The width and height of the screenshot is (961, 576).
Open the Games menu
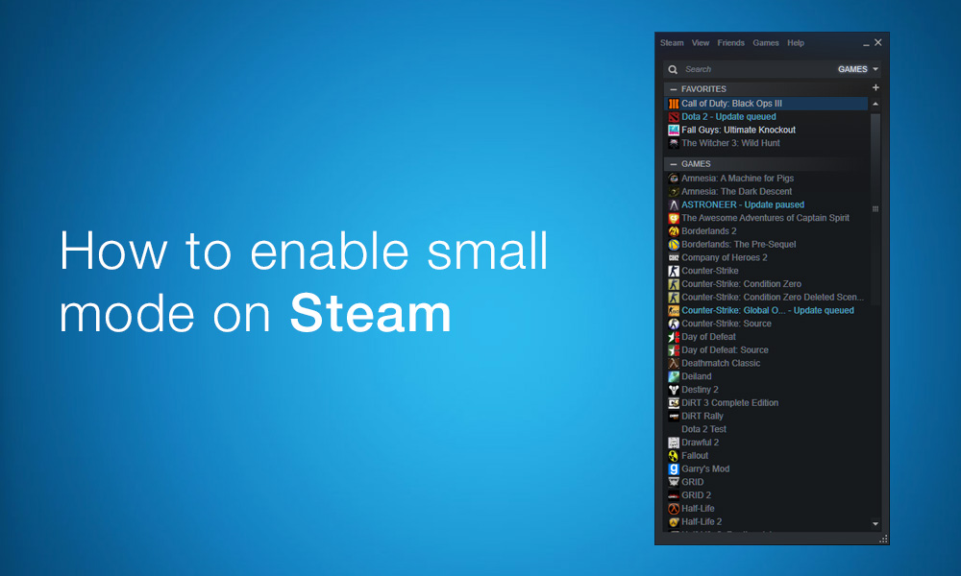766,43
